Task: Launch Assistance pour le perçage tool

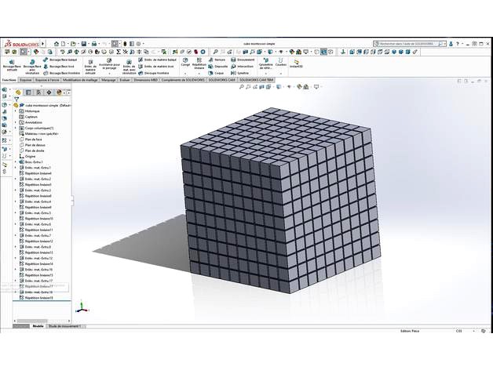Action: pyautogui.click(x=109, y=64)
